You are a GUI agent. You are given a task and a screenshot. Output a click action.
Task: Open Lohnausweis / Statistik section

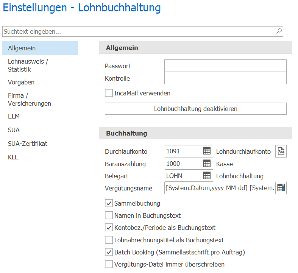coord(28,66)
